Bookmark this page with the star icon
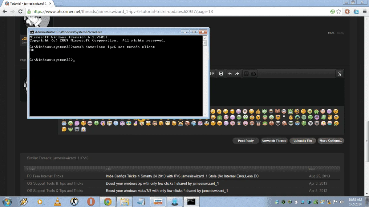The height and width of the screenshot is (207, 369). tap(339, 11)
